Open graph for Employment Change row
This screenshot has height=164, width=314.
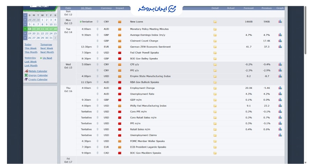click(280, 88)
